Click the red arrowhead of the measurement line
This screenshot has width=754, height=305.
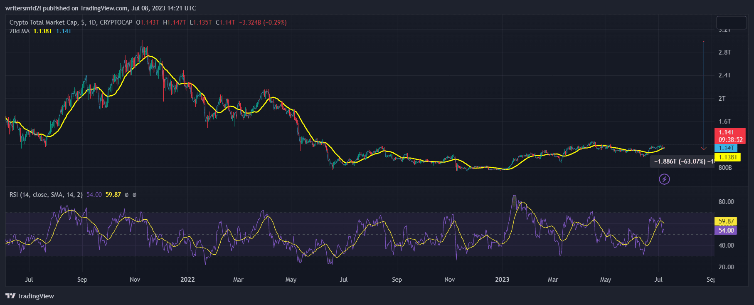click(703, 148)
